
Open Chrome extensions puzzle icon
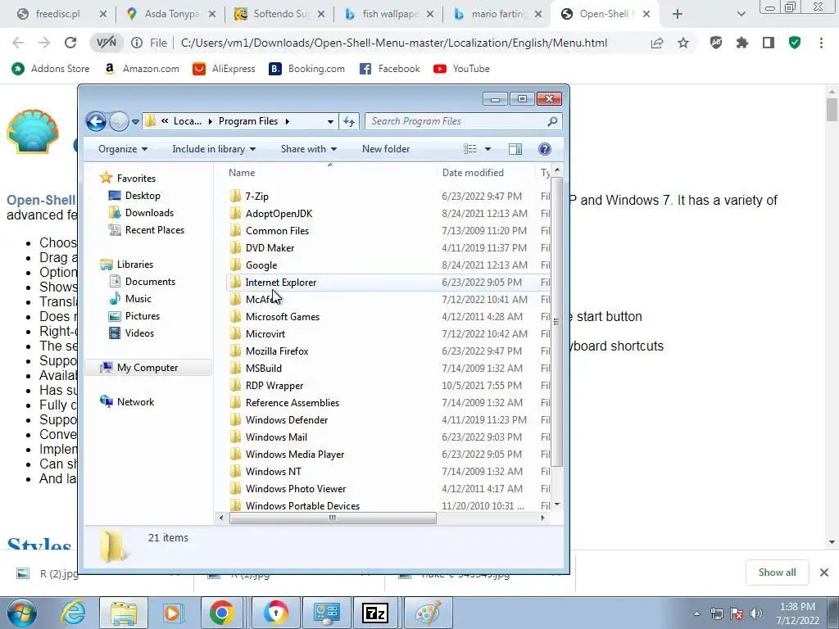[742, 43]
